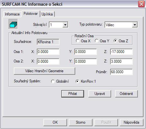The height and width of the screenshot is (129, 146).
Task: Click the Odstranit button
Action: 126,94
